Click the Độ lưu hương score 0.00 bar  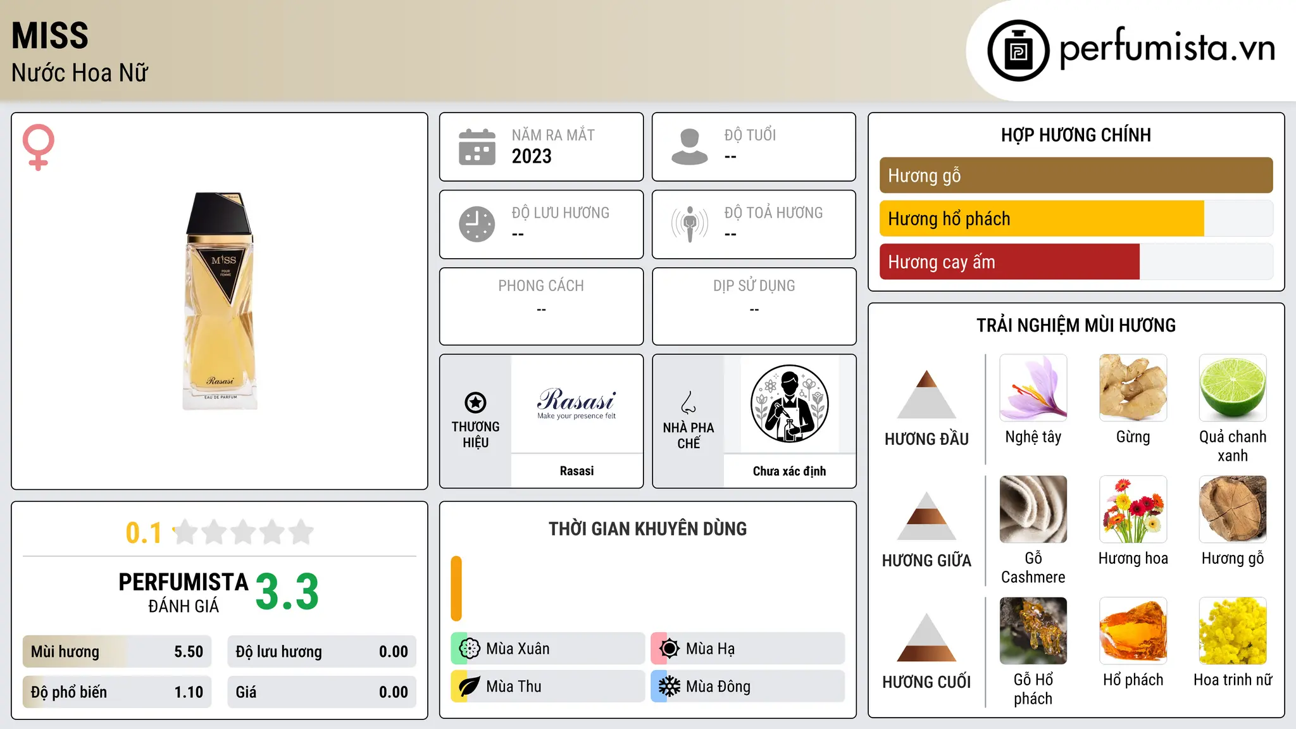pos(321,652)
